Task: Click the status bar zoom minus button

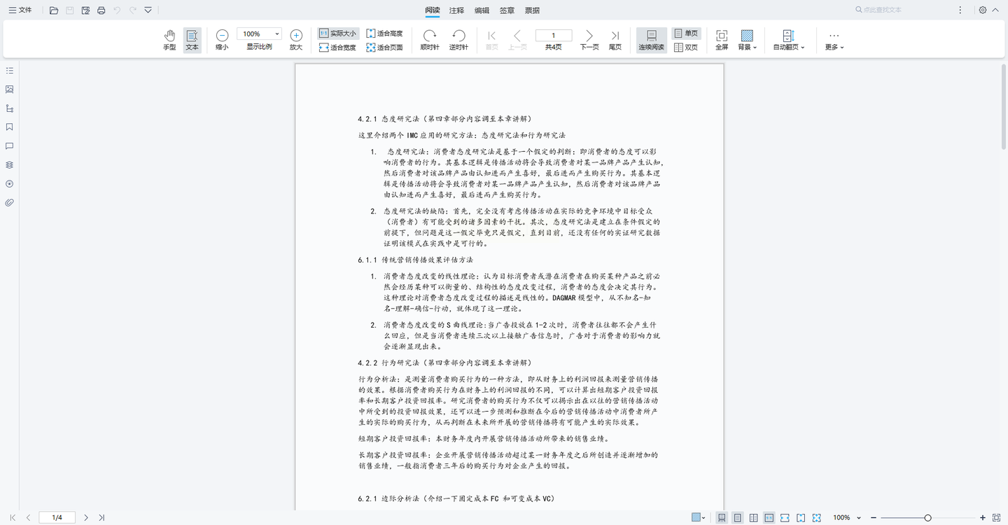Action: coord(874,518)
